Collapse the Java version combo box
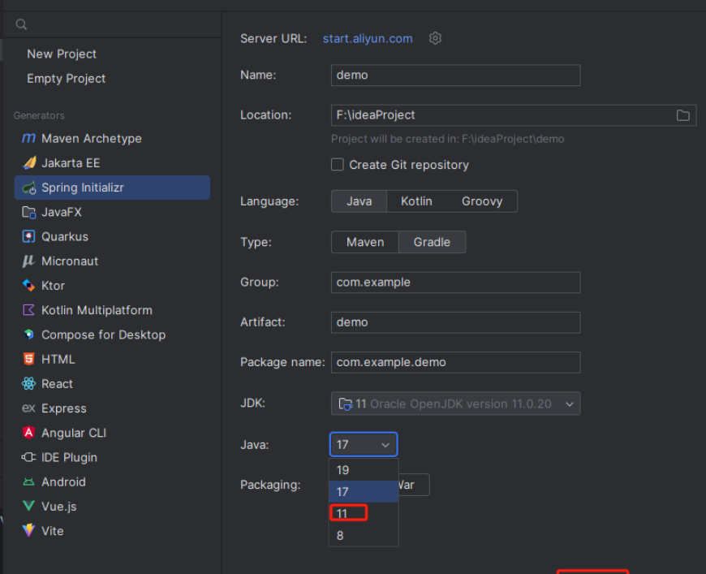Screen dimensions: 706x574 (x=364, y=445)
